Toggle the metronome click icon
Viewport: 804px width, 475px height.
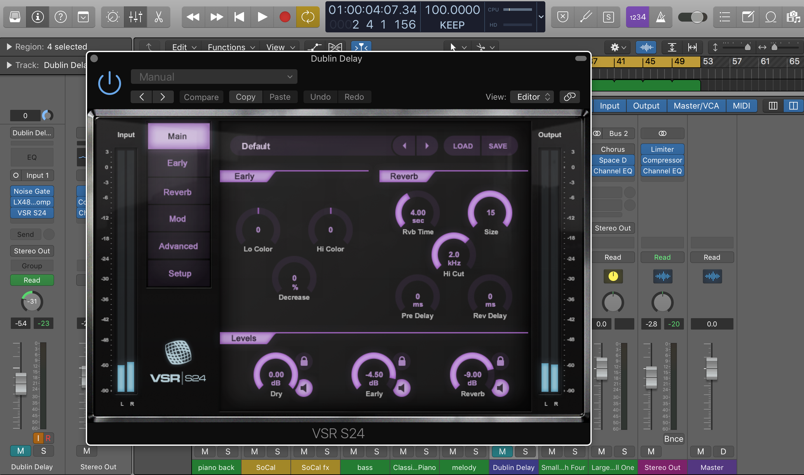pyautogui.click(x=660, y=17)
